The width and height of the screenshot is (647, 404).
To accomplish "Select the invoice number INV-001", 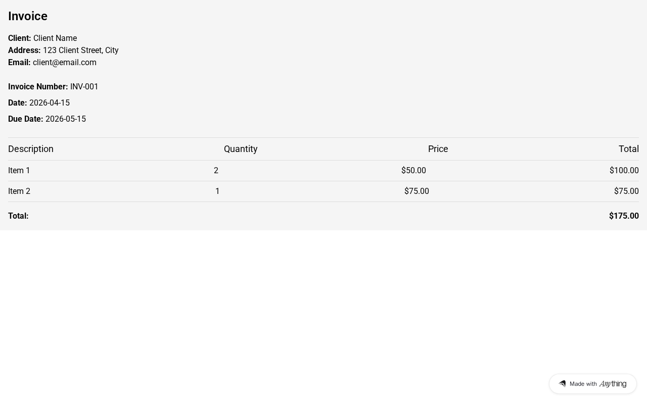I will click(84, 87).
